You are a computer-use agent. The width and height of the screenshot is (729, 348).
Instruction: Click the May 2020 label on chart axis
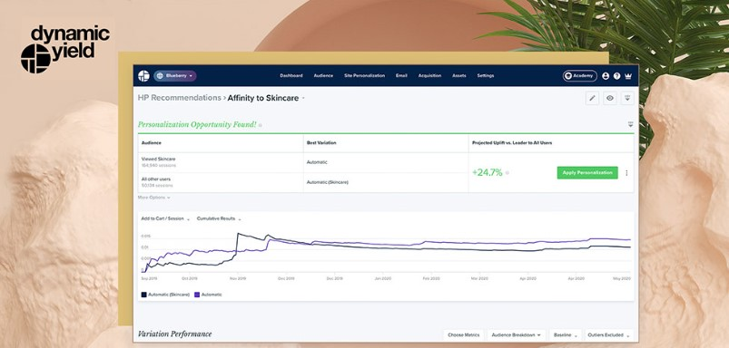click(622, 278)
